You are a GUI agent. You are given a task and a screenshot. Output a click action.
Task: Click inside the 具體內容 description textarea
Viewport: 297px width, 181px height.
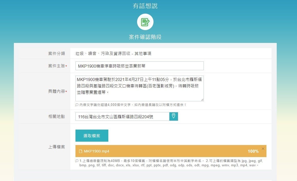[139, 88]
